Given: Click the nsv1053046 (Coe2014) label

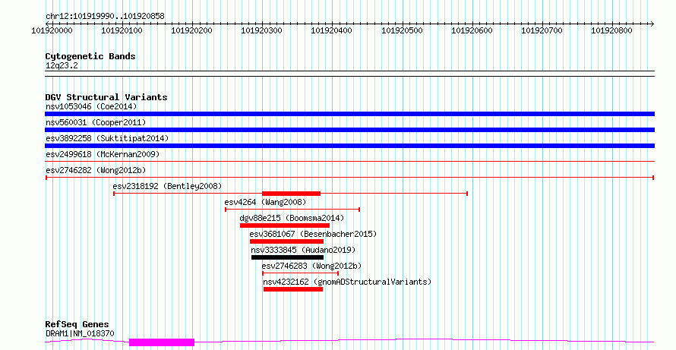Looking at the screenshot, I should point(91,106).
